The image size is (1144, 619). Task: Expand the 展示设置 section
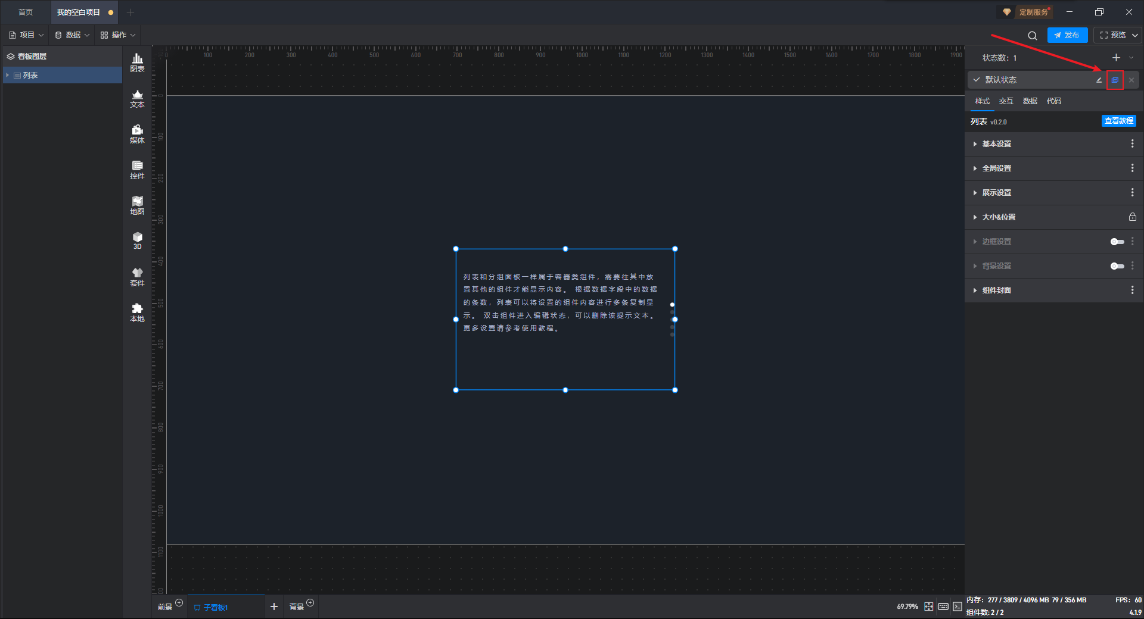(x=975, y=193)
